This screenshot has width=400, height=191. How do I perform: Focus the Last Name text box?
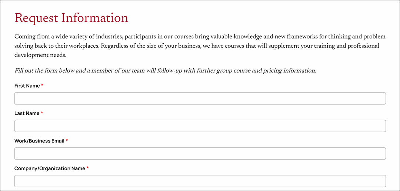point(200,126)
